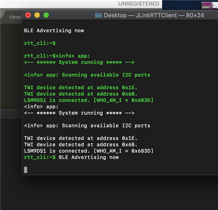Click the green 'System running' banner line
The image size is (218, 210).
tap(79, 62)
